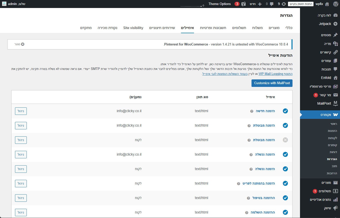Viewport: 340px width, 218px height.
Task: Click the WordPress logo in the admin bar
Action: tap(335, 4)
